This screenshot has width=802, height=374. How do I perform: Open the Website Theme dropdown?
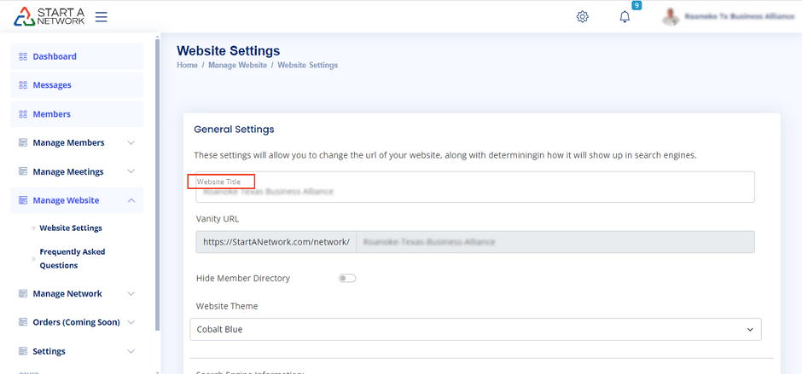click(475, 329)
